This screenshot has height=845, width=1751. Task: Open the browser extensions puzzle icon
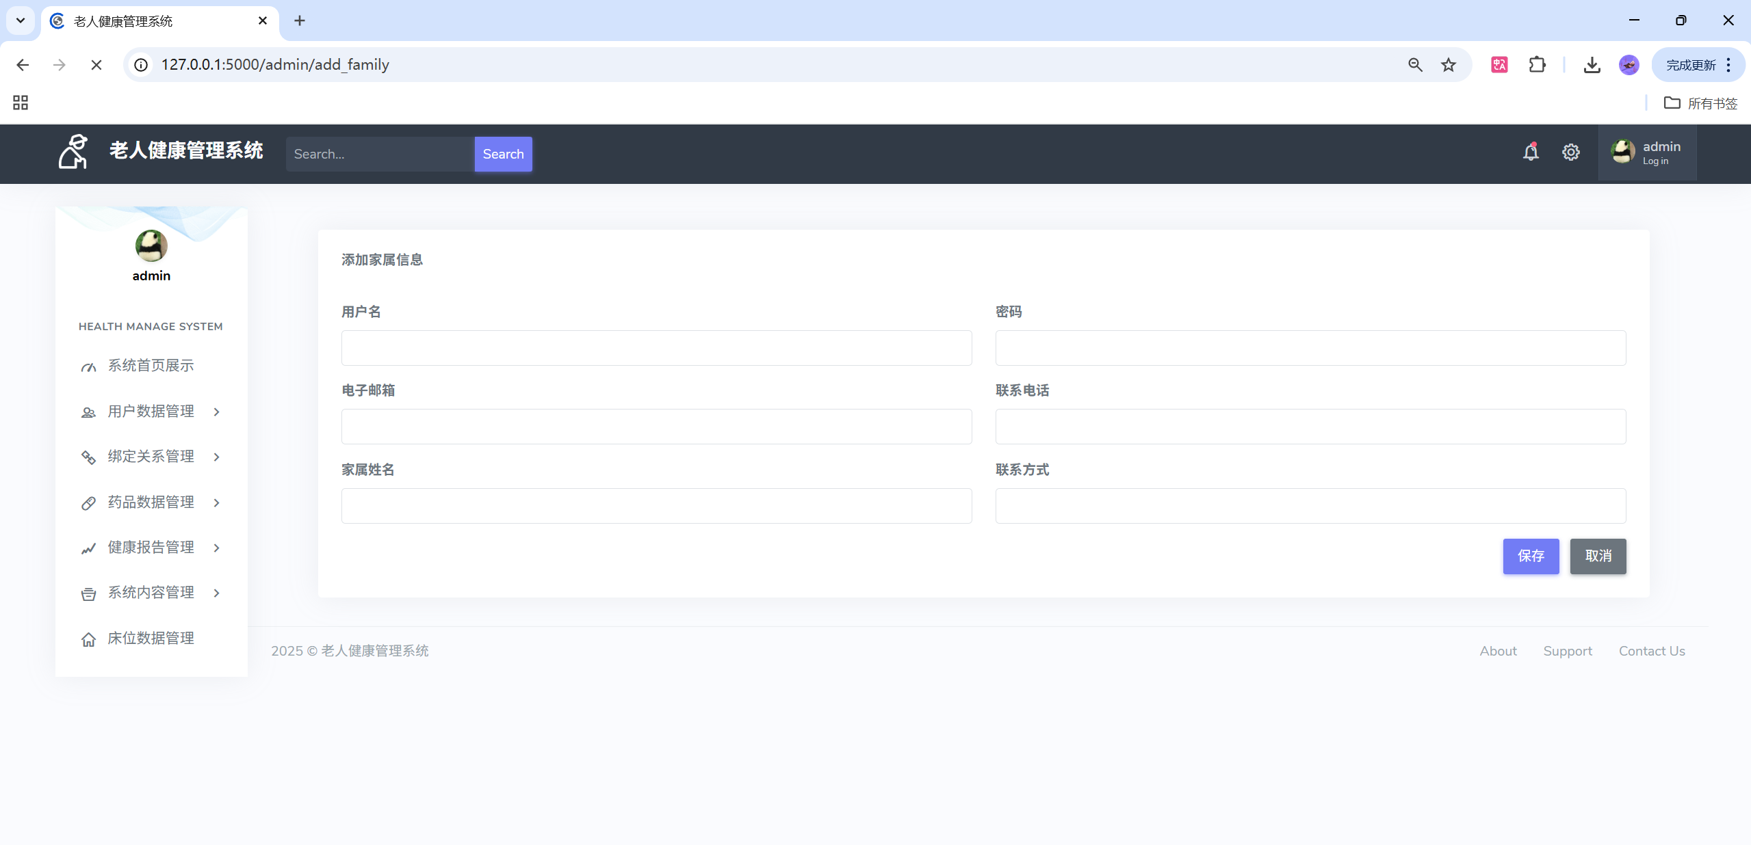(1537, 65)
